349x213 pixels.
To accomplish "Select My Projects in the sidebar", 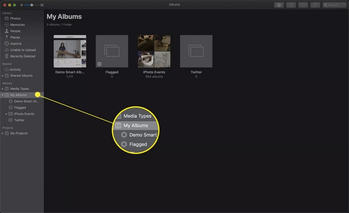I will 22,133.
